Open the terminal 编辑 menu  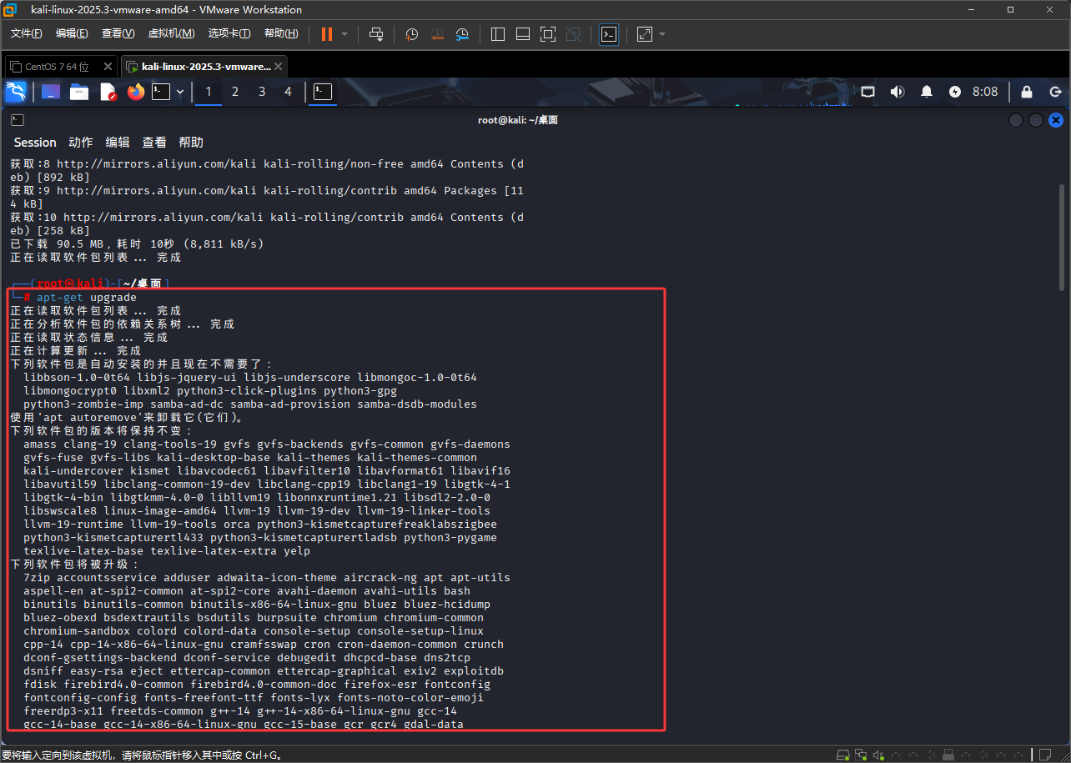pyautogui.click(x=118, y=143)
